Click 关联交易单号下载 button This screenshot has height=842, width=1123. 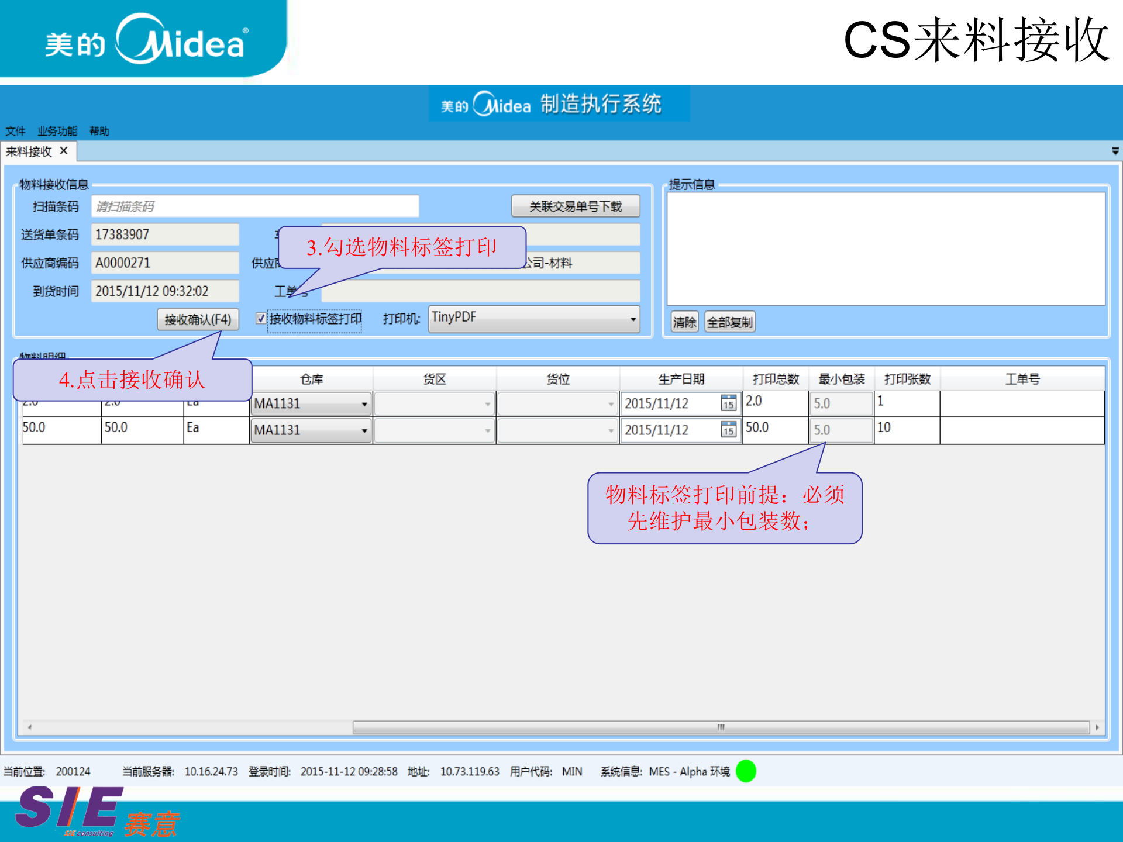576,206
